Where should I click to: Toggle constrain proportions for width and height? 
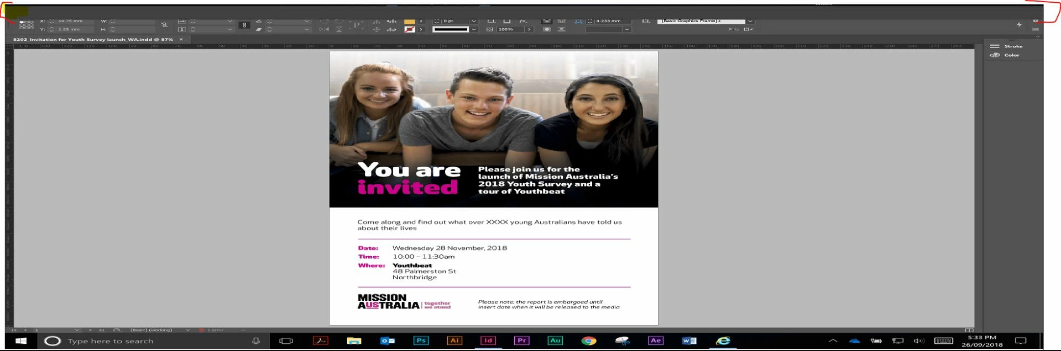point(164,25)
